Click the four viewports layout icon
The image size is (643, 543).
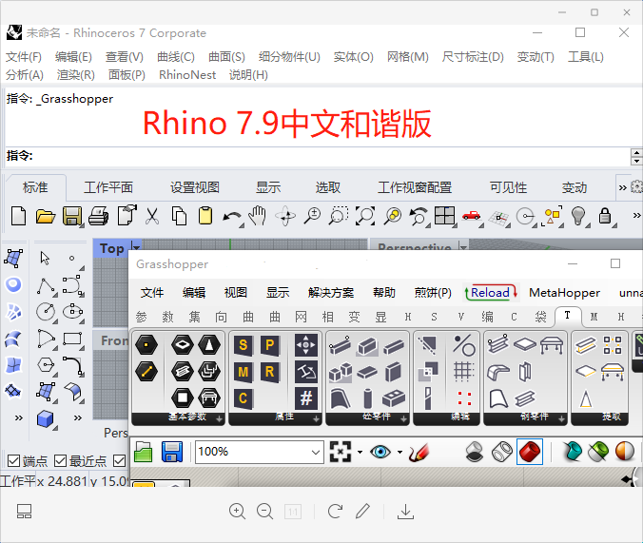coord(444,216)
